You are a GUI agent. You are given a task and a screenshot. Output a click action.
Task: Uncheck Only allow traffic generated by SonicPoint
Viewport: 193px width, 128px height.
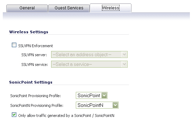click(x=14, y=115)
